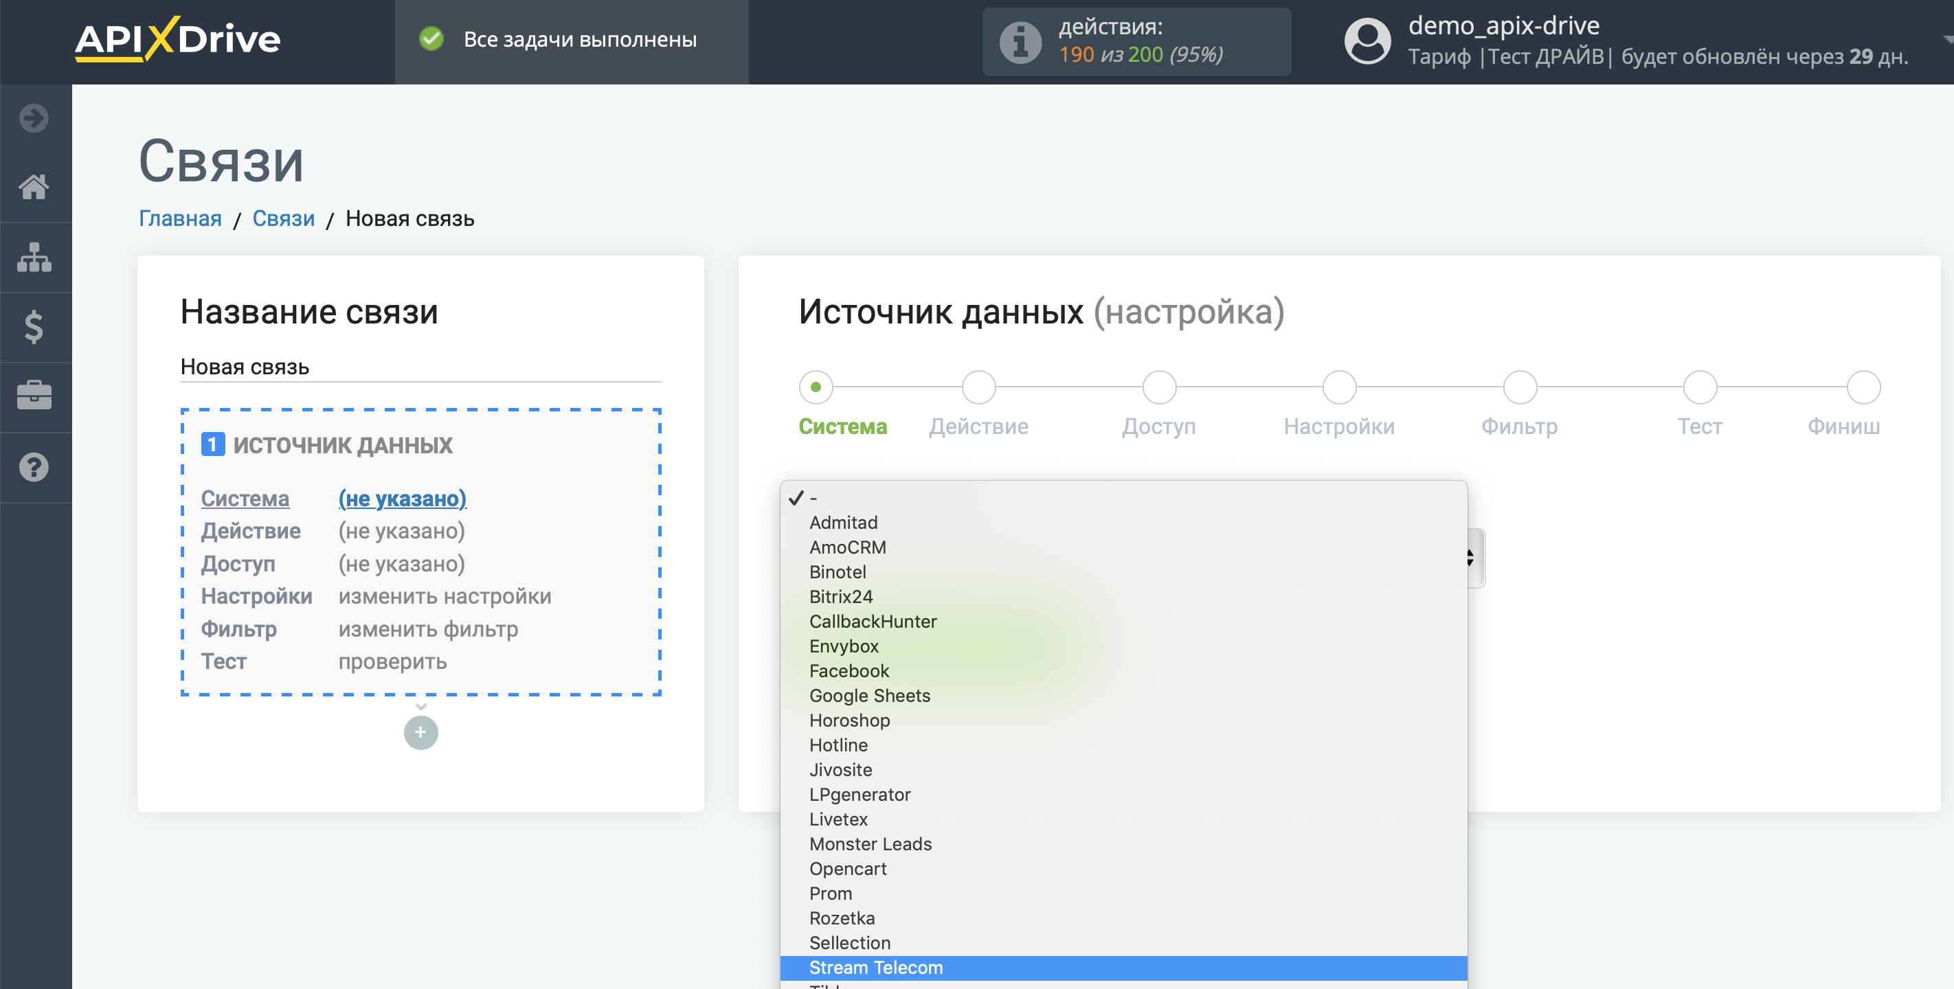
Task: Choose Prom from the system list
Action: (1123, 894)
